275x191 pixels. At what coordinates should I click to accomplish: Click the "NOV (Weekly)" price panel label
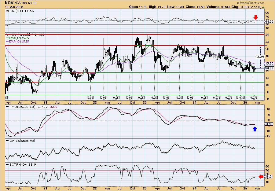coord(21,35)
